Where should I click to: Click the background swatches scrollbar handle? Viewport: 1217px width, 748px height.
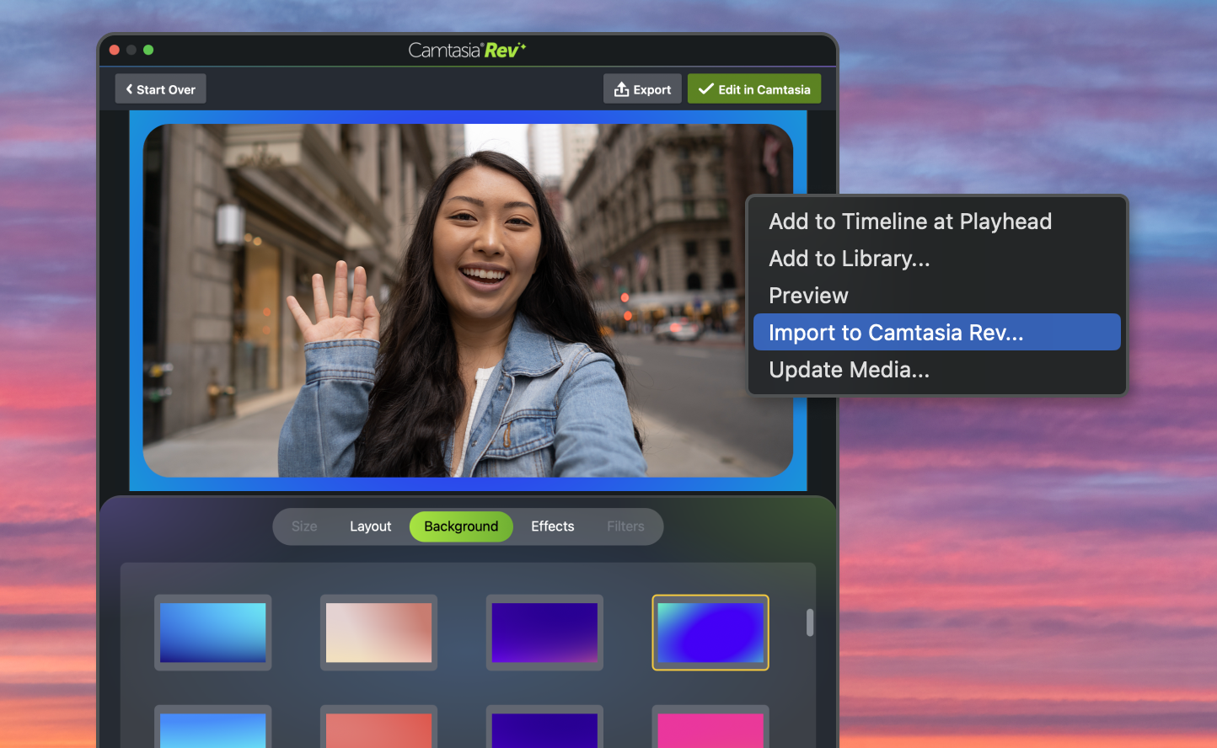pos(810,622)
